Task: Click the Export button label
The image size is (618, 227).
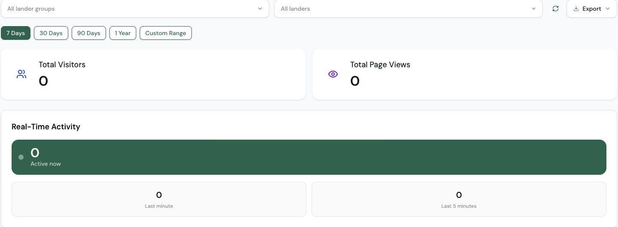Action: pyautogui.click(x=592, y=9)
